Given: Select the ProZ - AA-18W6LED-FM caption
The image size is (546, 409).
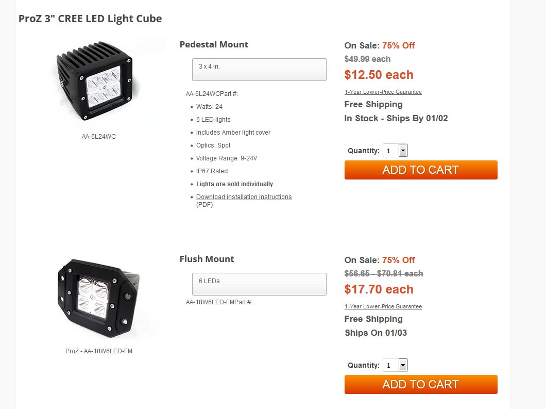Looking at the screenshot, I should pyautogui.click(x=98, y=351).
